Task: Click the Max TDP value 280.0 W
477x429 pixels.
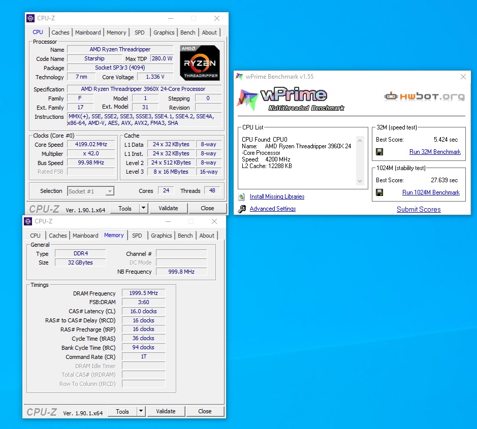Action: pyautogui.click(x=162, y=58)
